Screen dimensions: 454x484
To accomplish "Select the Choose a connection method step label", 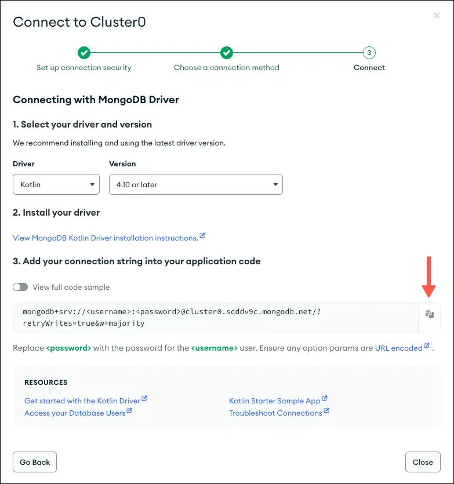I will [x=226, y=67].
